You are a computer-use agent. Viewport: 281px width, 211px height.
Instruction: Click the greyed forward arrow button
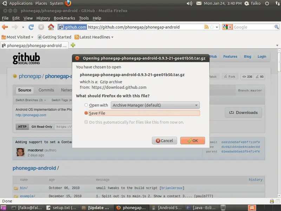tap(15, 27)
